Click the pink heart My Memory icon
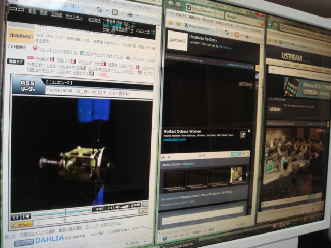 (x=35, y=48)
